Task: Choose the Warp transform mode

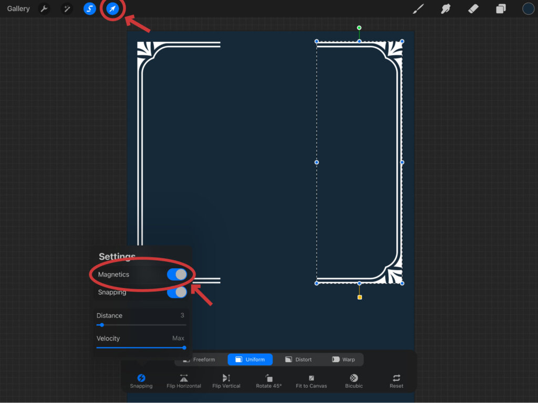Action: point(343,359)
